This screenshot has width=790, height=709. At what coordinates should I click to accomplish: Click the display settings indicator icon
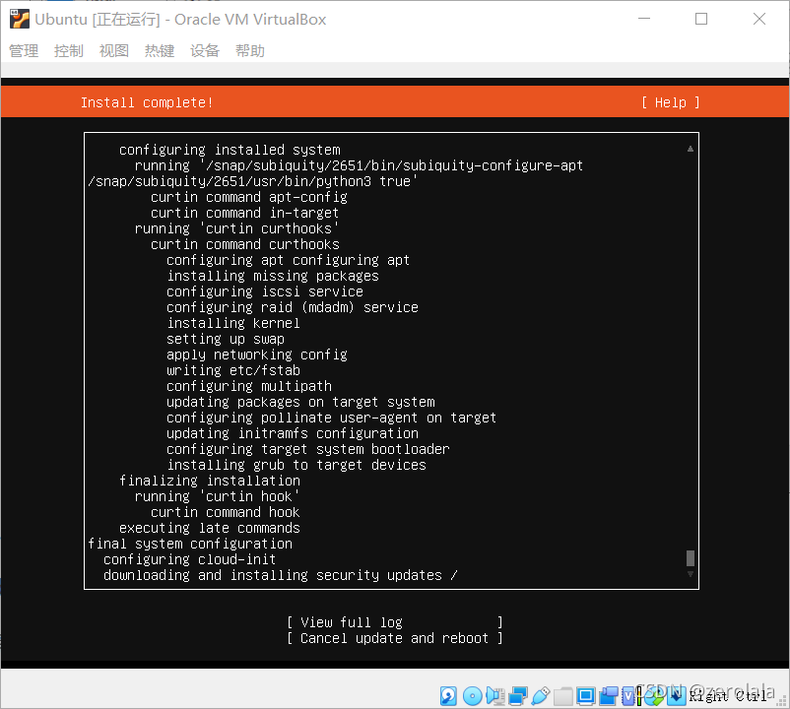coord(586,696)
